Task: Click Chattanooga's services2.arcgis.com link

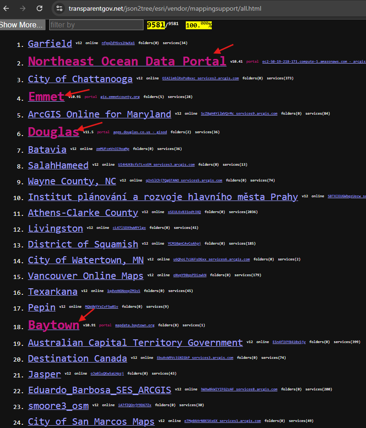Action: (x=201, y=78)
